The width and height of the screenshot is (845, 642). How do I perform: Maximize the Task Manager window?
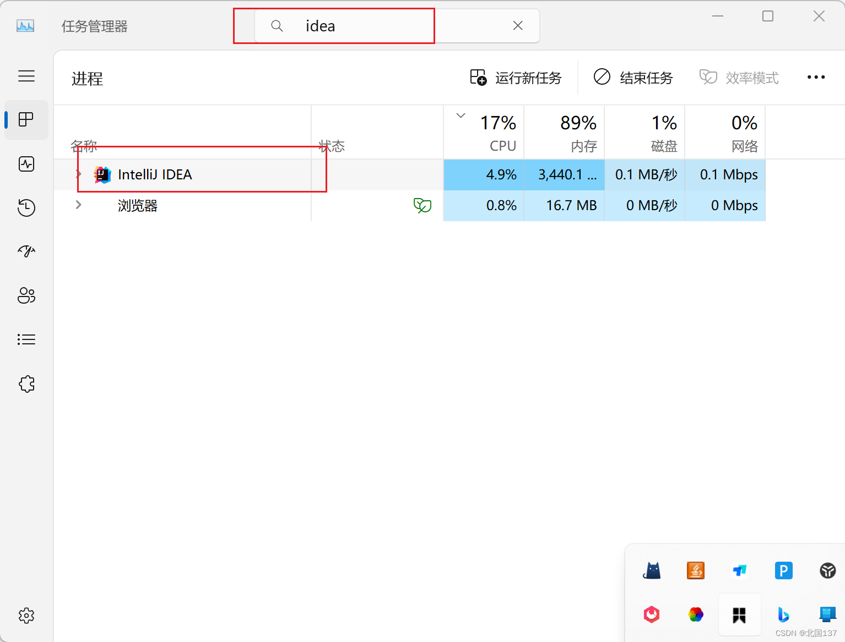(x=768, y=17)
